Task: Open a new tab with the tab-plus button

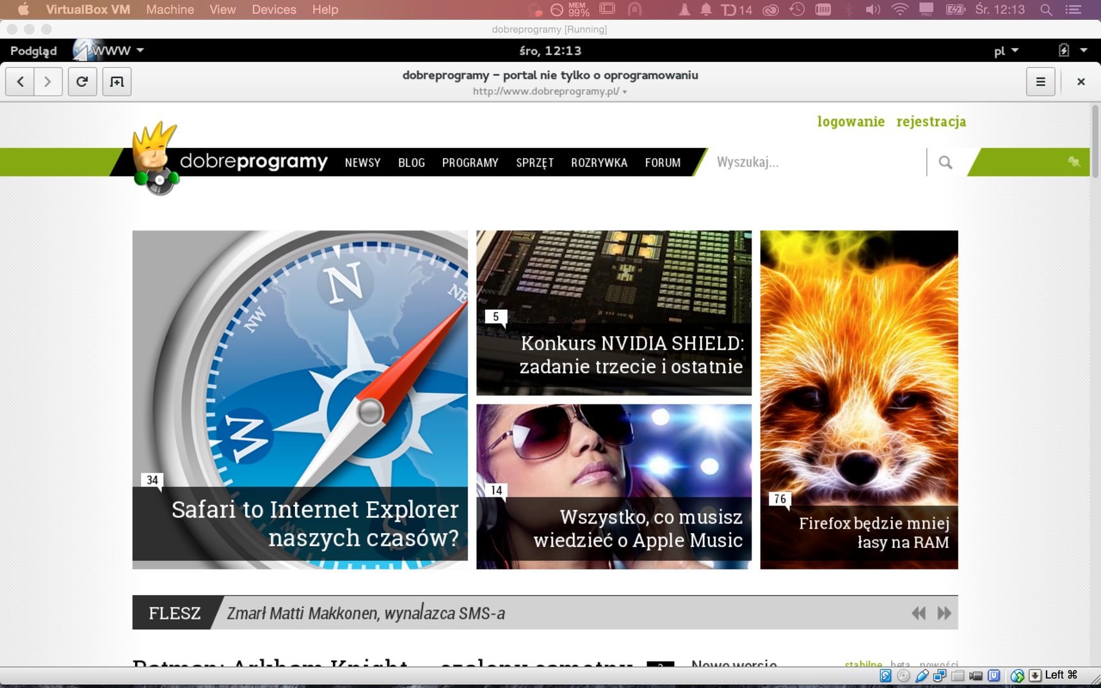Action: click(x=117, y=82)
